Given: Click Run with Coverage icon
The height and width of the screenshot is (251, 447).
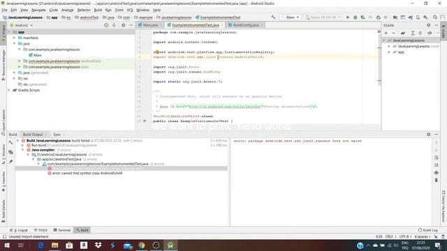Looking at the screenshot, I should (x=363, y=17).
